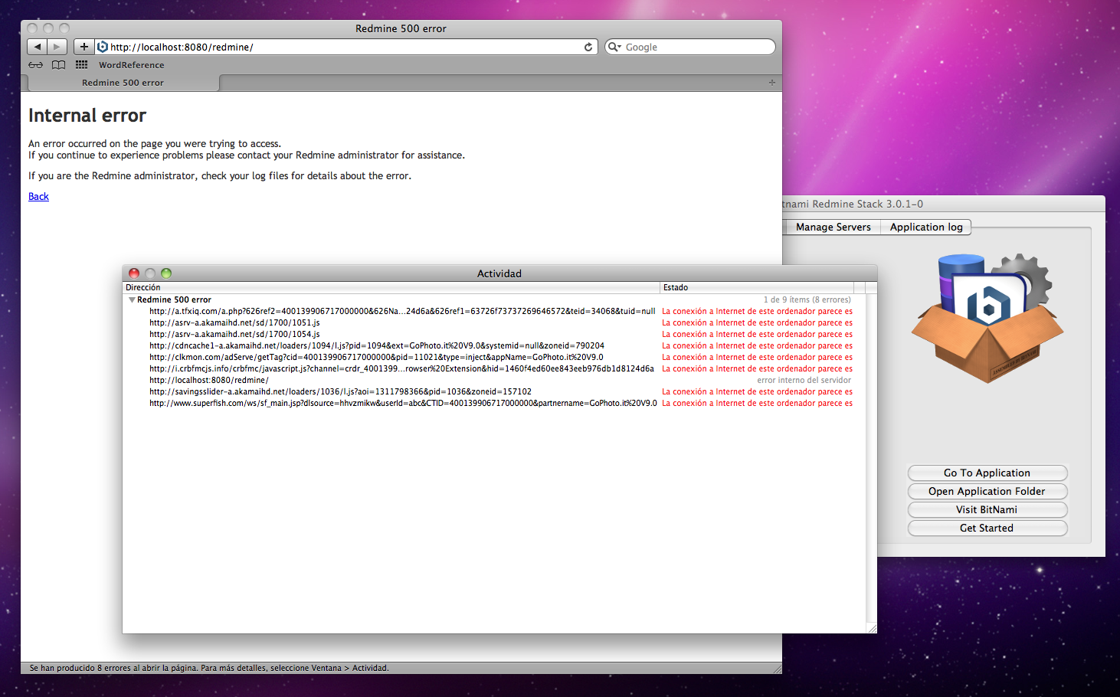The height and width of the screenshot is (697, 1120).
Task: Open Reading List glasses icon
Action: pos(36,65)
